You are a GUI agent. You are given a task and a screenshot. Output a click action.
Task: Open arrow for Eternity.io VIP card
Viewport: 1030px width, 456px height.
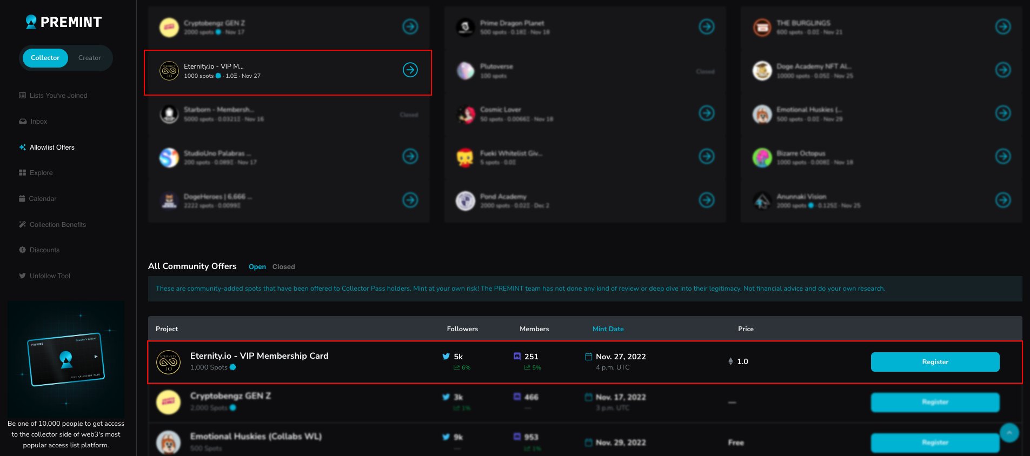[x=410, y=70]
